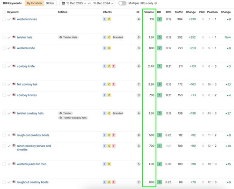Image resolution: width=234 pixels, height=189 pixels.
Task: Click the KD badge 0 for twister hats
Action: [160, 38]
